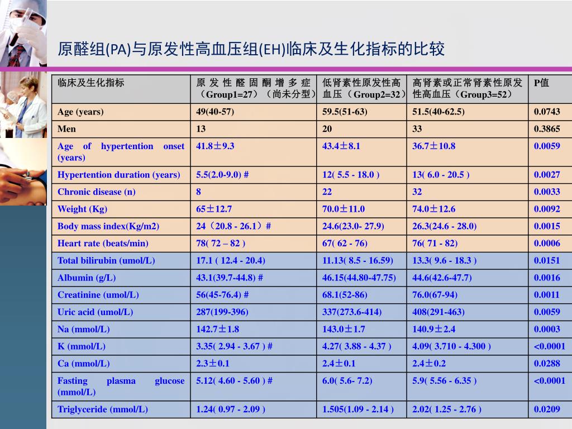The width and height of the screenshot is (572, 429).
Task: Select Fasting plasma glucose label
Action: point(121,387)
